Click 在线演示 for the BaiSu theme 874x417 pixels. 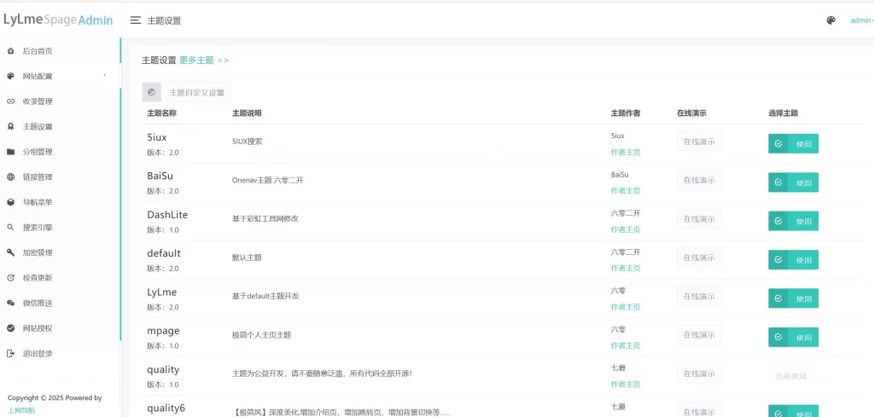(699, 180)
